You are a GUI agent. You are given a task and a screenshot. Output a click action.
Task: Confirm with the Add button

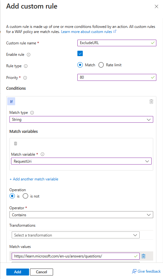(18, 272)
